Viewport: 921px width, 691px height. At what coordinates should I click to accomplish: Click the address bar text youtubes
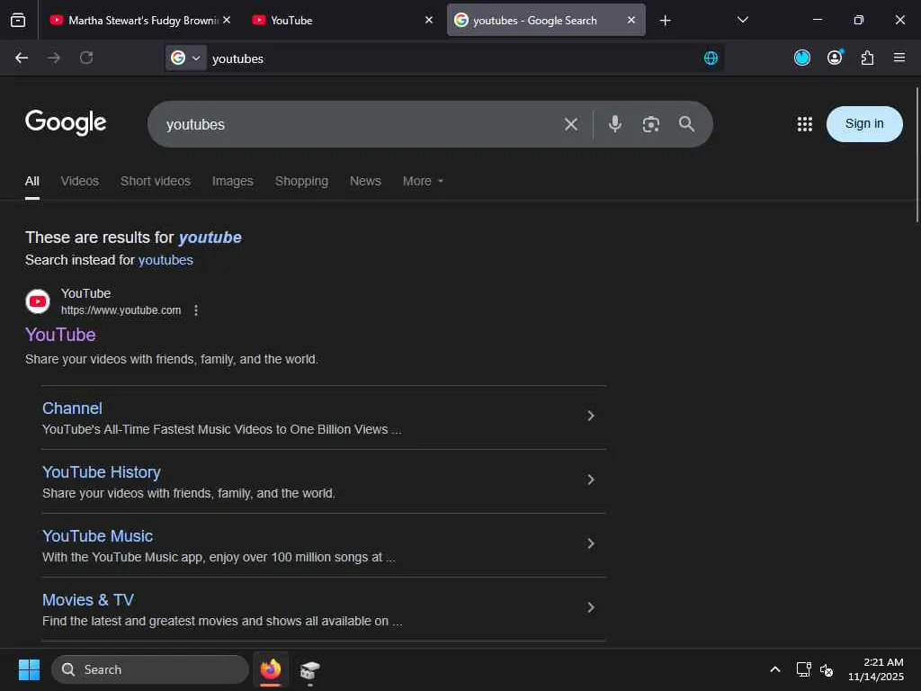237,58
